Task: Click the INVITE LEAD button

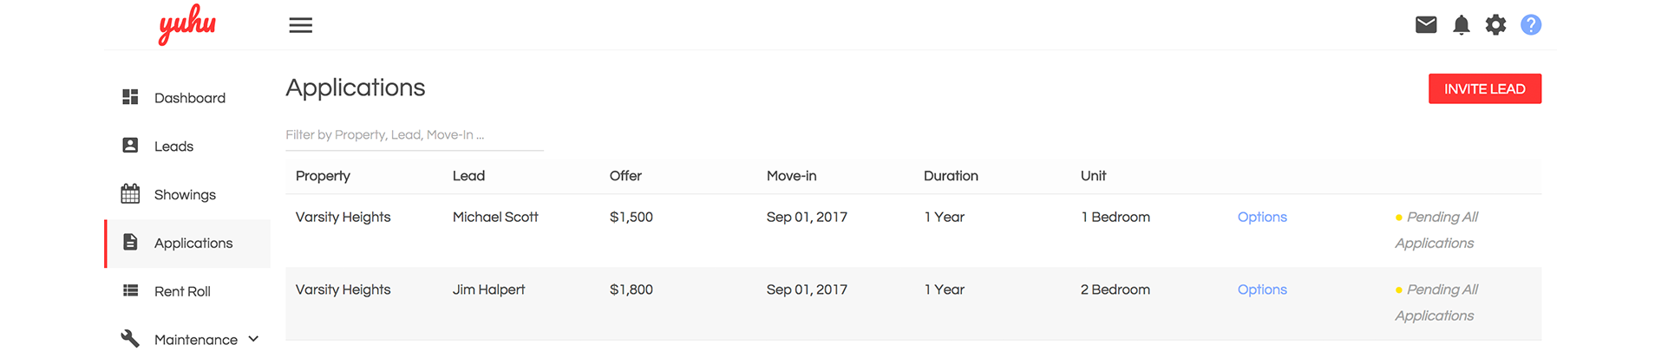Action: (x=1485, y=89)
